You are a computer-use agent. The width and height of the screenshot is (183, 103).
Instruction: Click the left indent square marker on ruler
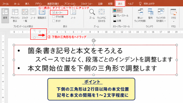pyautogui.click(x=34, y=37)
